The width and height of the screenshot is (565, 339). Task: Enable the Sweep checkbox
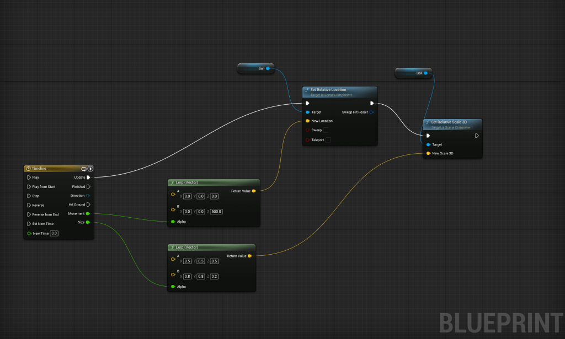click(x=326, y=130)
